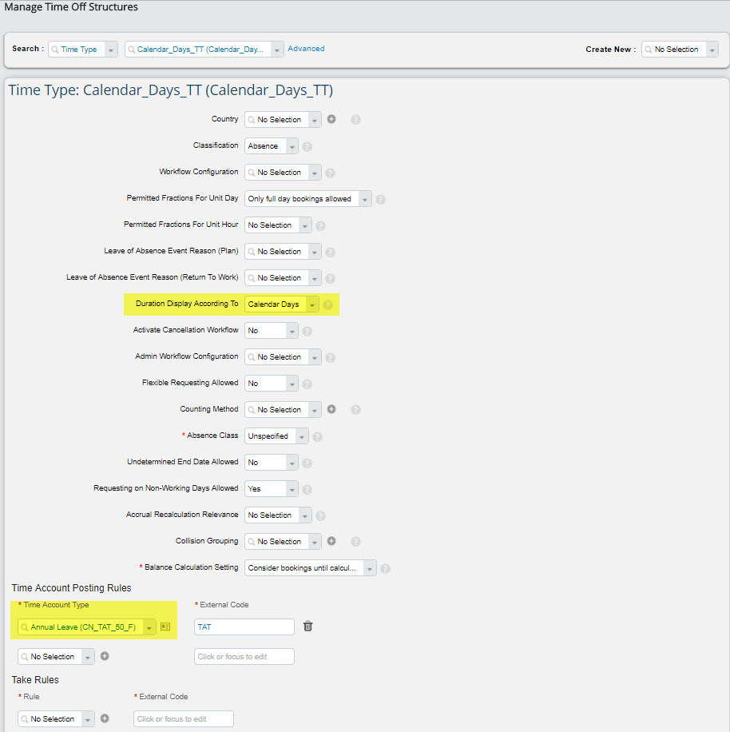The image size is (730, 732).
Task: Open Leave of Absence Event Reason (Plan) dropdown
Action: (315, 252)
